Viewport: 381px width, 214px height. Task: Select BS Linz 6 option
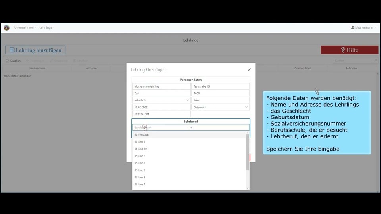pos(189,178)
